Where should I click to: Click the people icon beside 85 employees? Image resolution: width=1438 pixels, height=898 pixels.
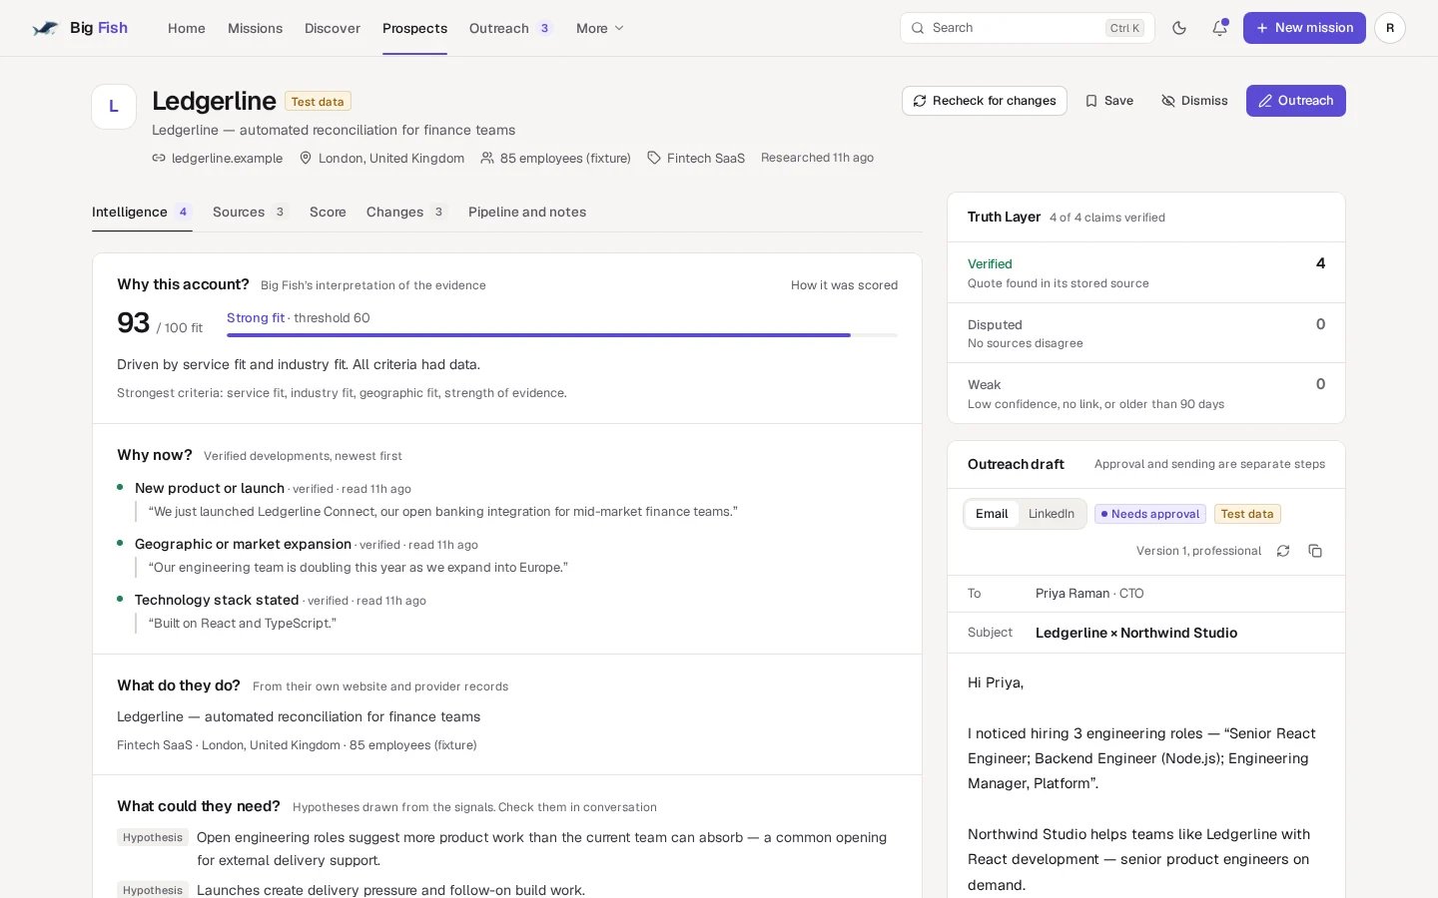click(487, 158)
